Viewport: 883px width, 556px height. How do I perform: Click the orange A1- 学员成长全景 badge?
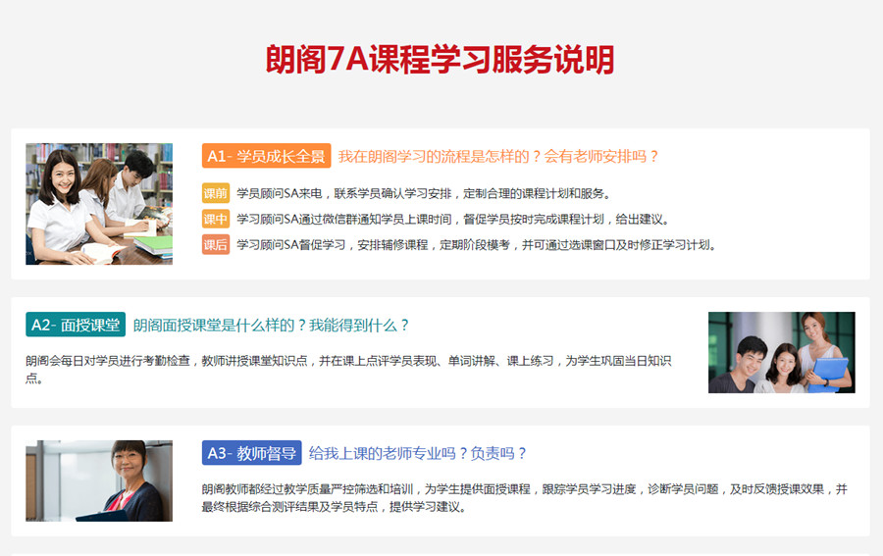[x=266, y=156]
